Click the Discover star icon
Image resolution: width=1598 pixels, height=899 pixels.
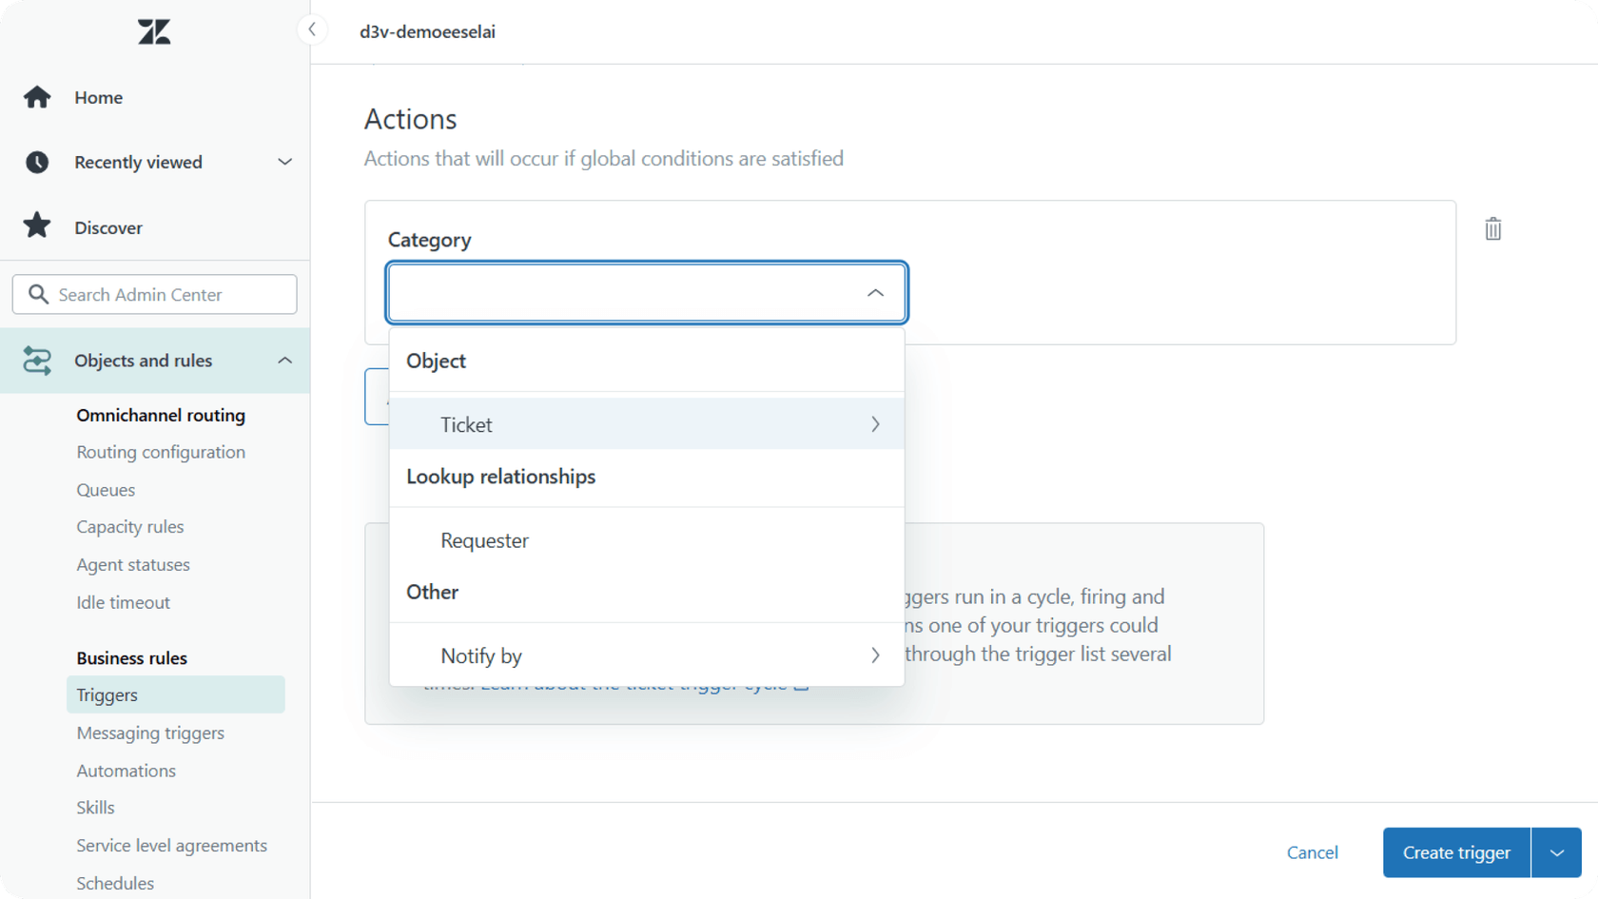[36, 225]
